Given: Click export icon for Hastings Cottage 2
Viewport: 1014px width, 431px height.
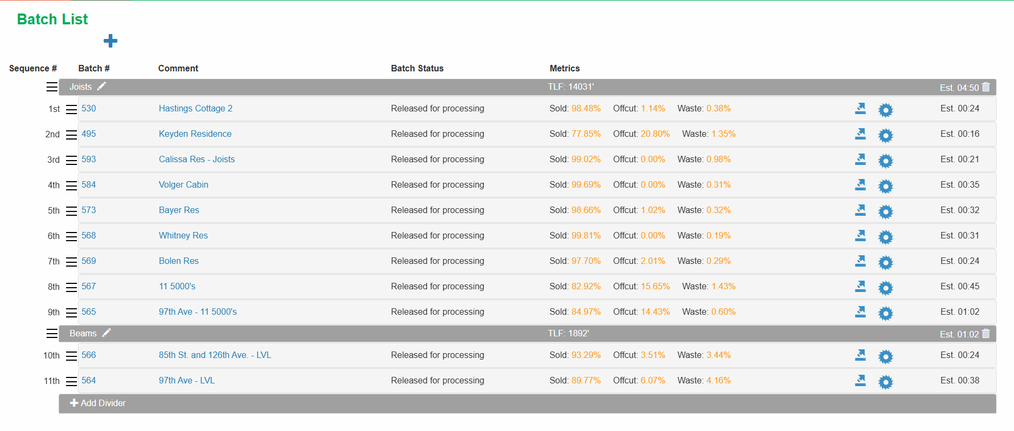Looking at the screenshot, I should click(x=860, y=109).
